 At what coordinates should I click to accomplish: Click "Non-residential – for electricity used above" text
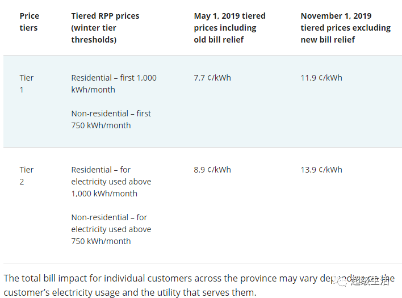(111, 223)
